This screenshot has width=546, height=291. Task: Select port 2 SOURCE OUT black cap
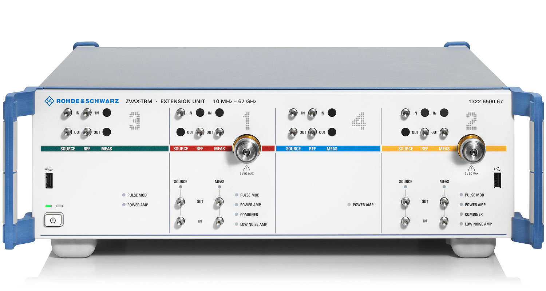pos(405,132)
